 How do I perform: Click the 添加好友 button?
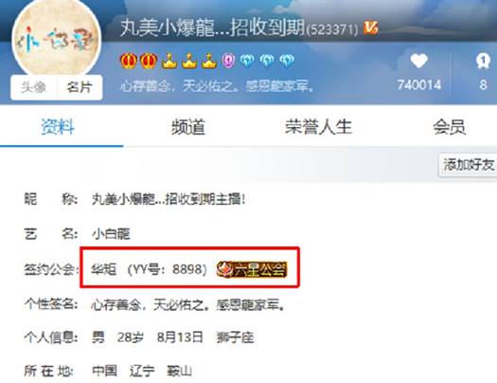click(469, 165)
